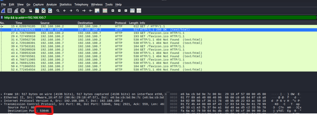
Task: Reset text to normal size
Action: (126, 11)
